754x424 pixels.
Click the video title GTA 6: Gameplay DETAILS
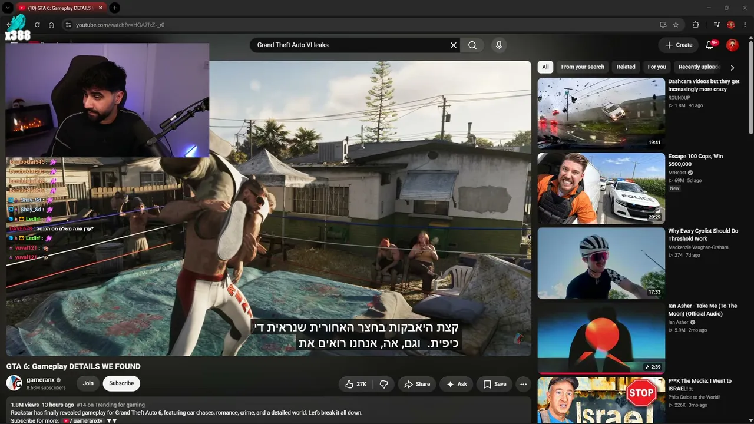coord(74,366)
